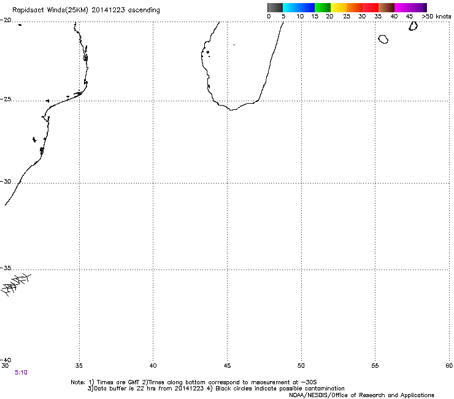454x399 pixels.
Task: Click the -25 latitude axis label
Action: pos(6,99)
